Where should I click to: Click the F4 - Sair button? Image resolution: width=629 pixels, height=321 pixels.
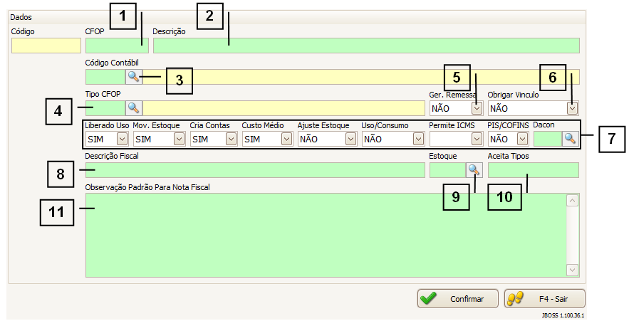point(544,299)
